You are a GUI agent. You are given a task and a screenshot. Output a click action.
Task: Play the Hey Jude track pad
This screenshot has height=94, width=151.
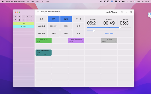click(x=109, y=40)
